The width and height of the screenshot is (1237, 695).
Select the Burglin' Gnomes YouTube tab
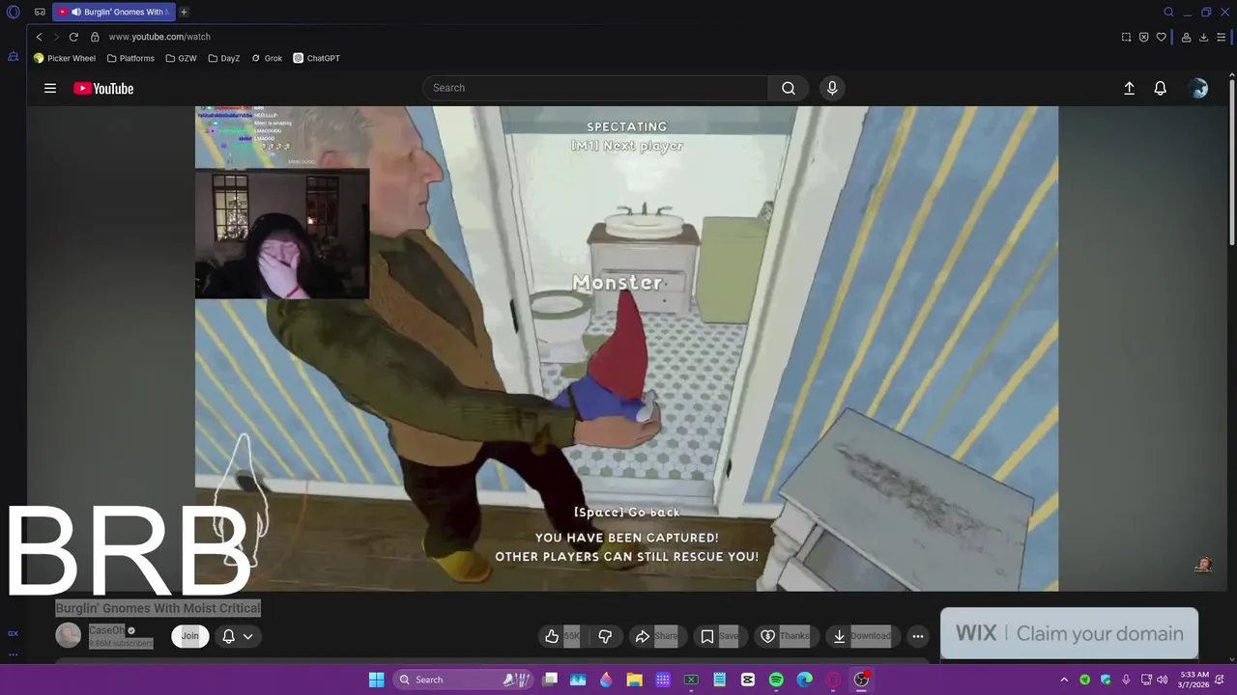114,13
